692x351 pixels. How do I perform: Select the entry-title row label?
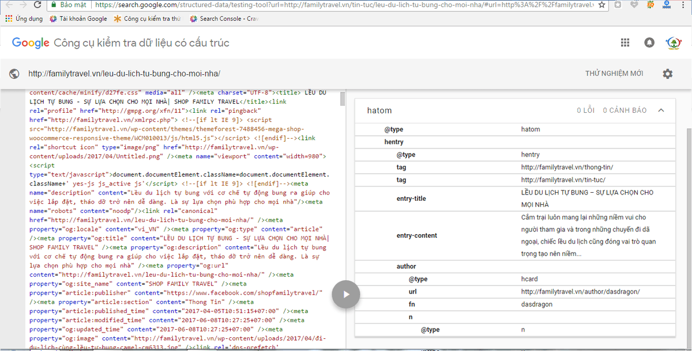412,199
